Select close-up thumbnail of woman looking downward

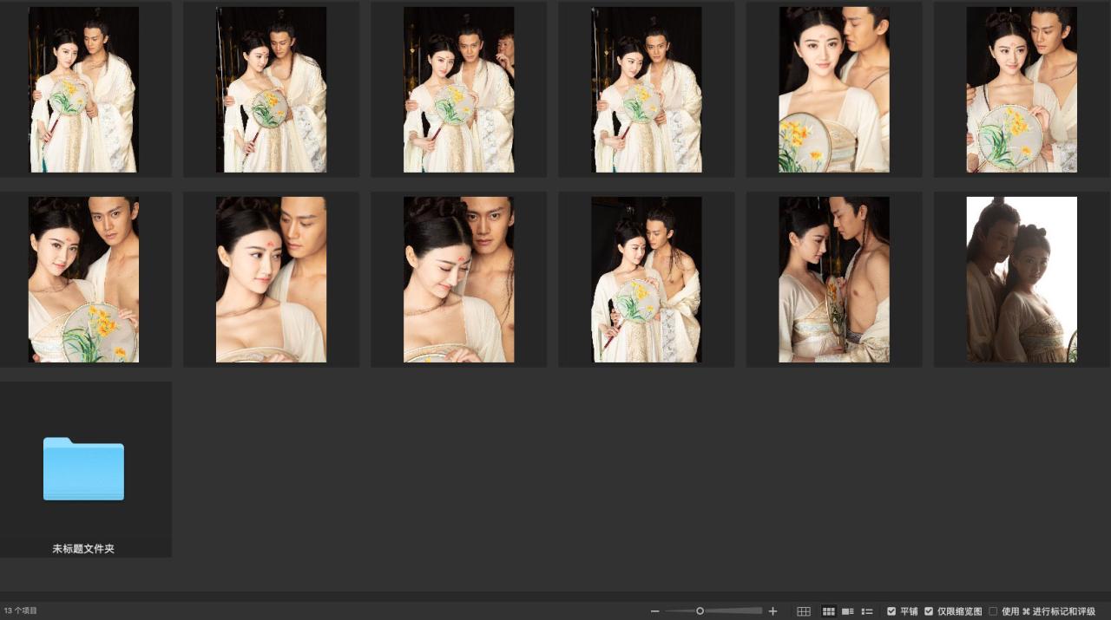pyautogui.click(x=458, y=279)
